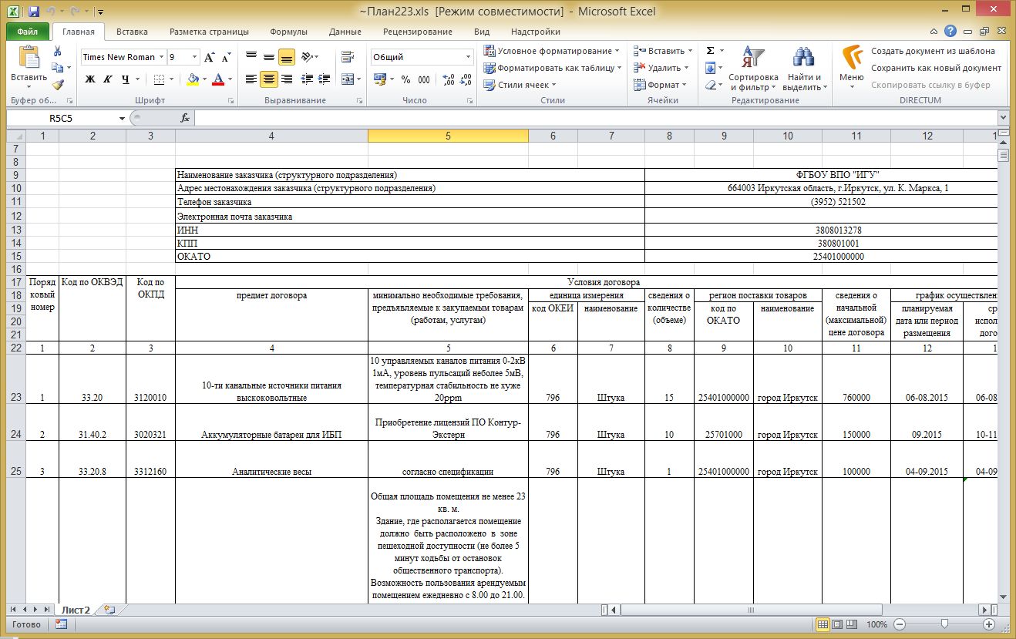The image size is (1016, 639).
Task: Toggle italic К formatting
Action: 108,79
